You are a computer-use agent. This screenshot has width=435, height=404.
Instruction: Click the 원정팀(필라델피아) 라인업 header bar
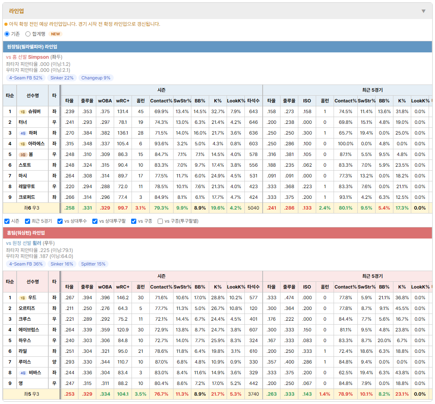pos(217,47)
